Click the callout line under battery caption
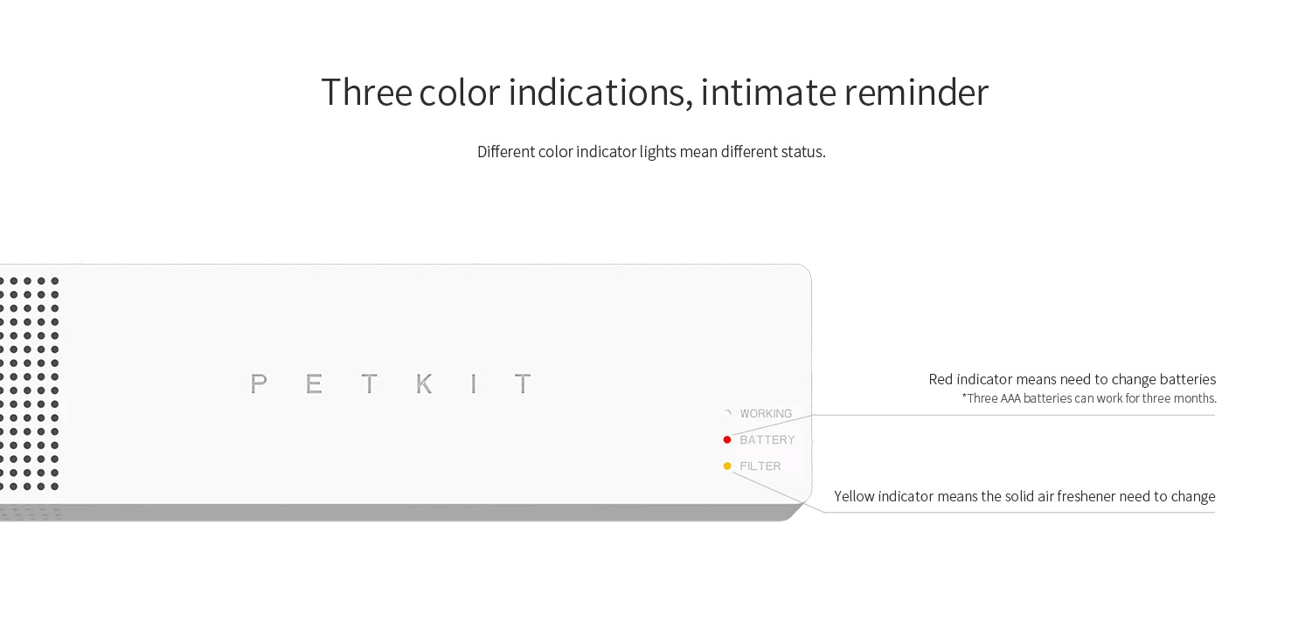Image resolution: width=1312 pixels, height=642 pixels. (x=1014, y=415)
